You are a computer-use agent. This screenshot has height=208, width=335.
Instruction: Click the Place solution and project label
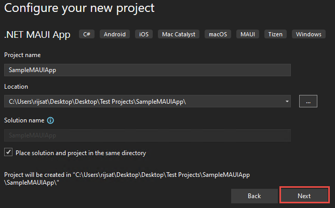coord(81,153)
